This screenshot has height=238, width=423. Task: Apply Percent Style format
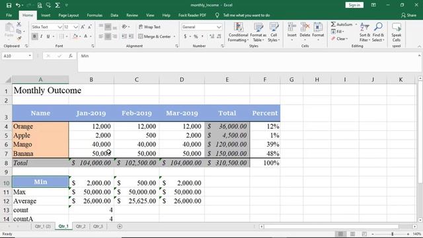pyautogui.click(x=196, y=36)
